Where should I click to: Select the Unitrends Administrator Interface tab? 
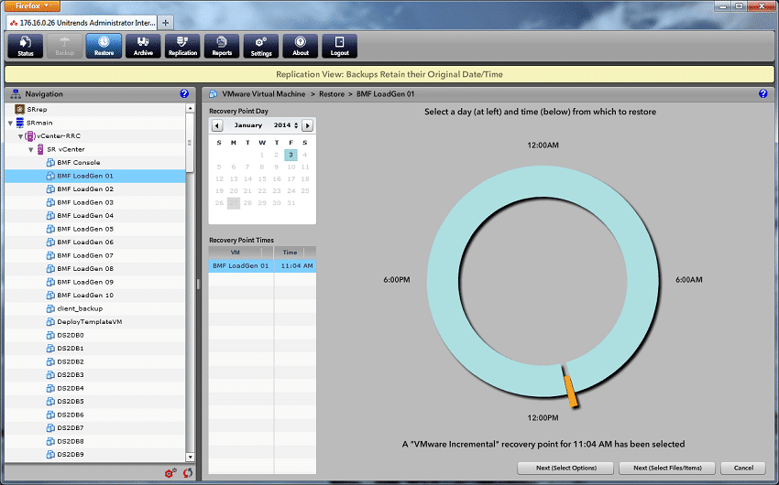tap(82, 22)
